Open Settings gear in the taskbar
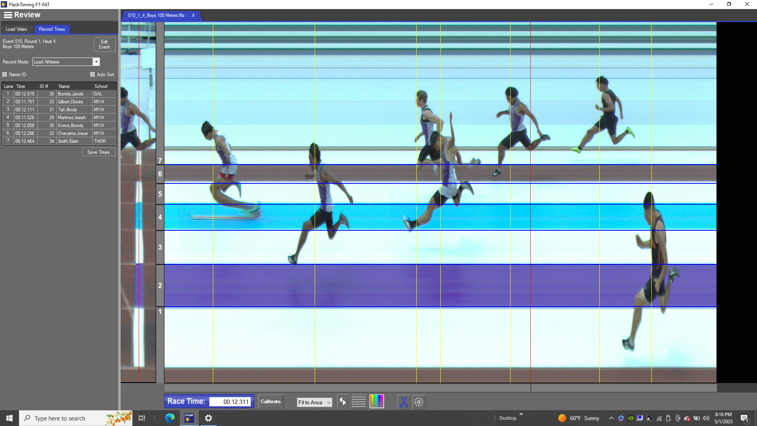757x426 pixels. tap(209, 418)
